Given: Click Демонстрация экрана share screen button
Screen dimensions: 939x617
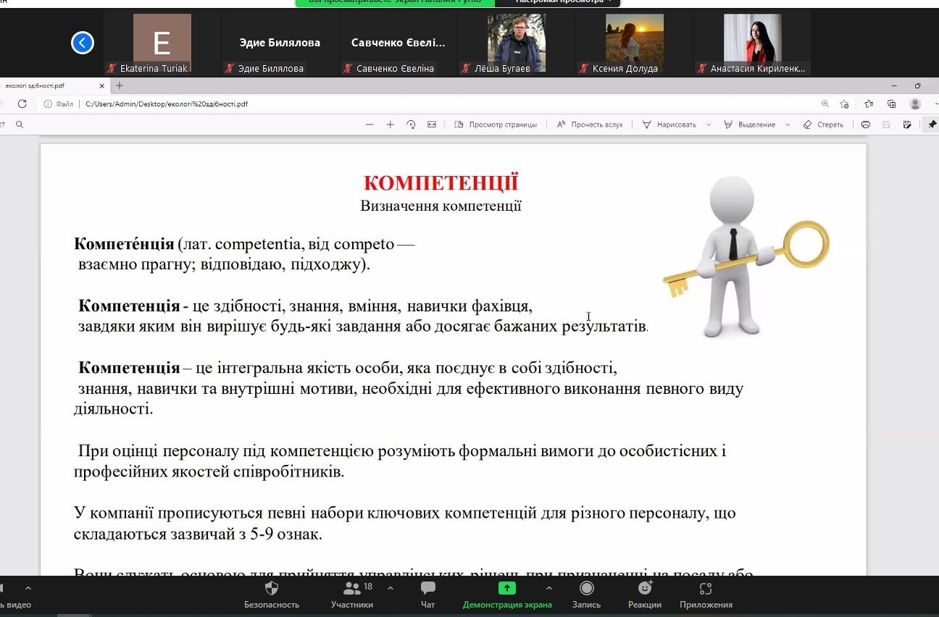Looking at the screenshot, I should tap(507, 595).
